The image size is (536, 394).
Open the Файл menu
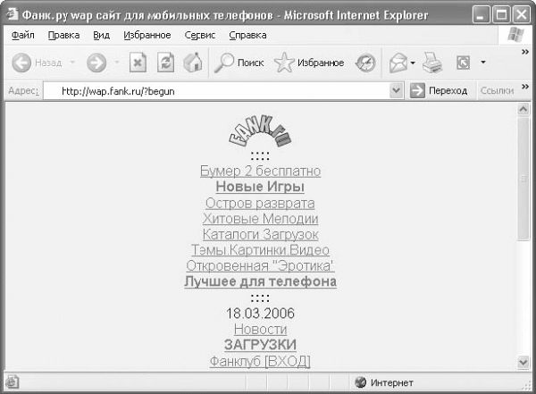click(23, 35)
